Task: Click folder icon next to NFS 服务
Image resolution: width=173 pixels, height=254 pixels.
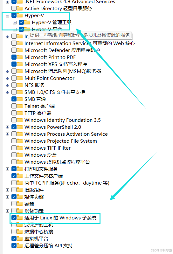Action: (20, 85)
